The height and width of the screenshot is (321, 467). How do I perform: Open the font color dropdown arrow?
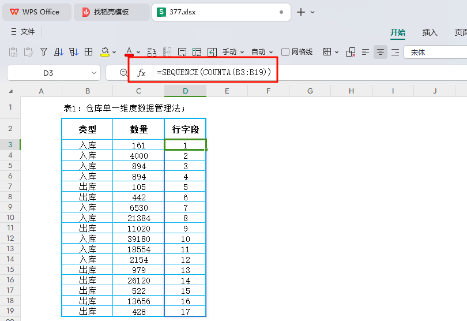click(138, 52)
